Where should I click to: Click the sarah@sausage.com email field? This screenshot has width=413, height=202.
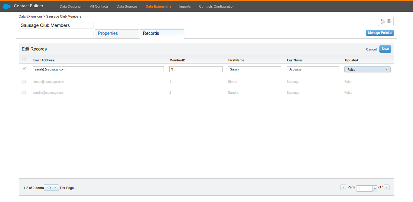pos(98,69)
